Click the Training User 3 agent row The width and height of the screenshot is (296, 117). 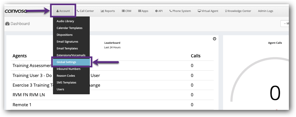[x=112, y=76]
